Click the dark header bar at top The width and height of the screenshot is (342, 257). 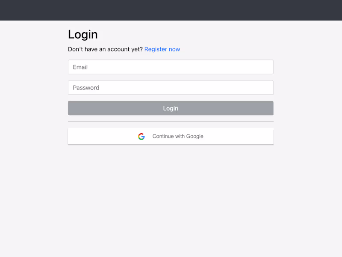tap(171, 10)
